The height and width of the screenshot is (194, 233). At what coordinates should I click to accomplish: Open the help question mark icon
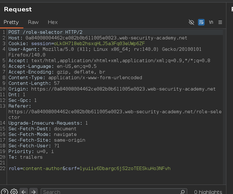point(4,191)
